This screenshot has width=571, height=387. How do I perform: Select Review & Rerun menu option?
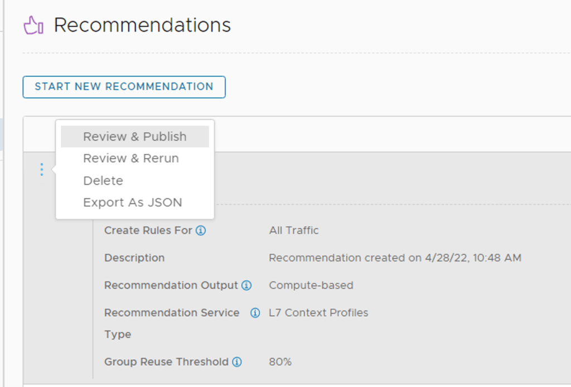pyautogui.click(x=131, y=158)
